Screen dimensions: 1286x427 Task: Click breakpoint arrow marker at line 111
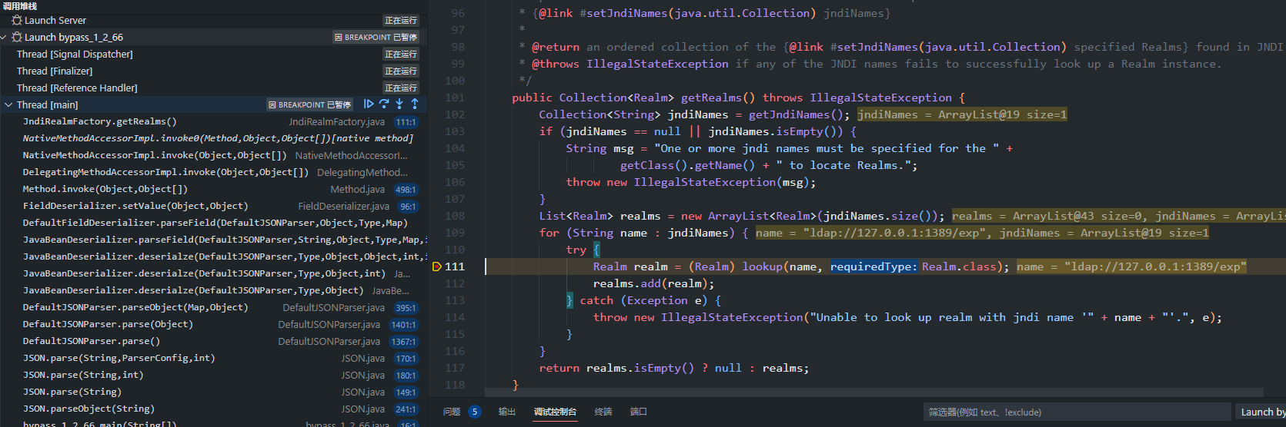pyautogui.click(x=436, y=266)
